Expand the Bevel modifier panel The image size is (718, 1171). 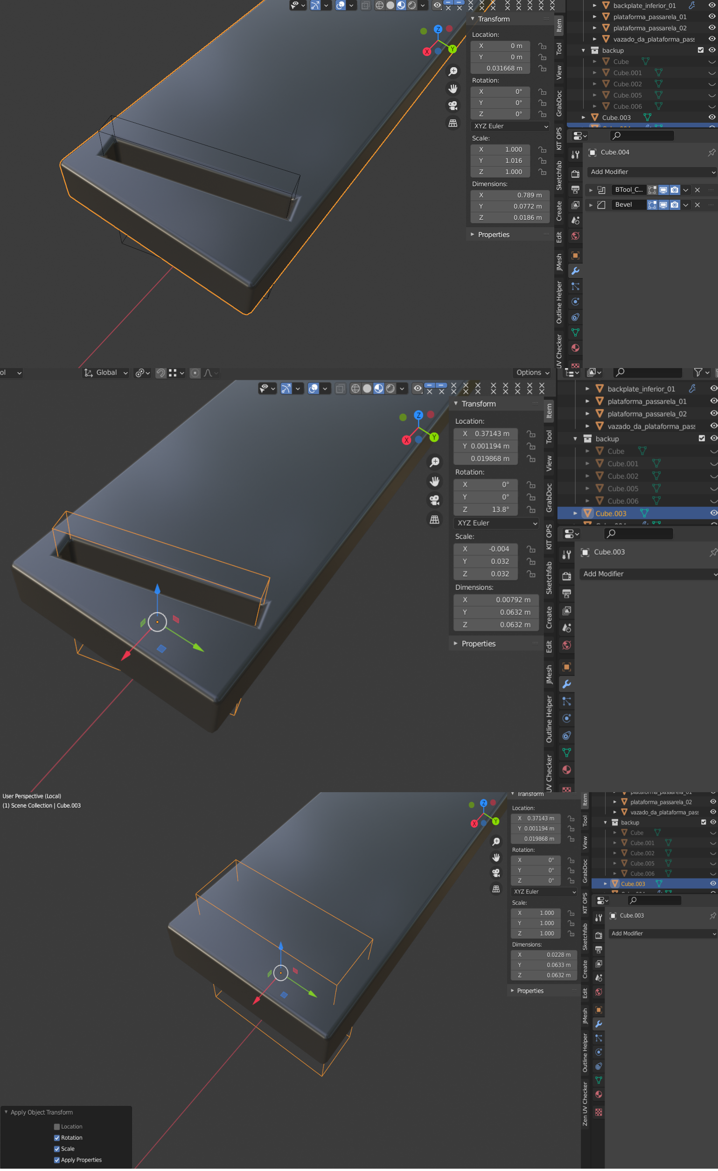coord(591,205)
